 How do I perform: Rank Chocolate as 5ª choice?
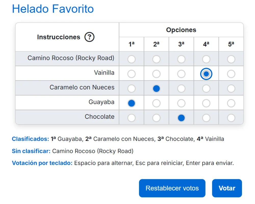coord(231,118)
